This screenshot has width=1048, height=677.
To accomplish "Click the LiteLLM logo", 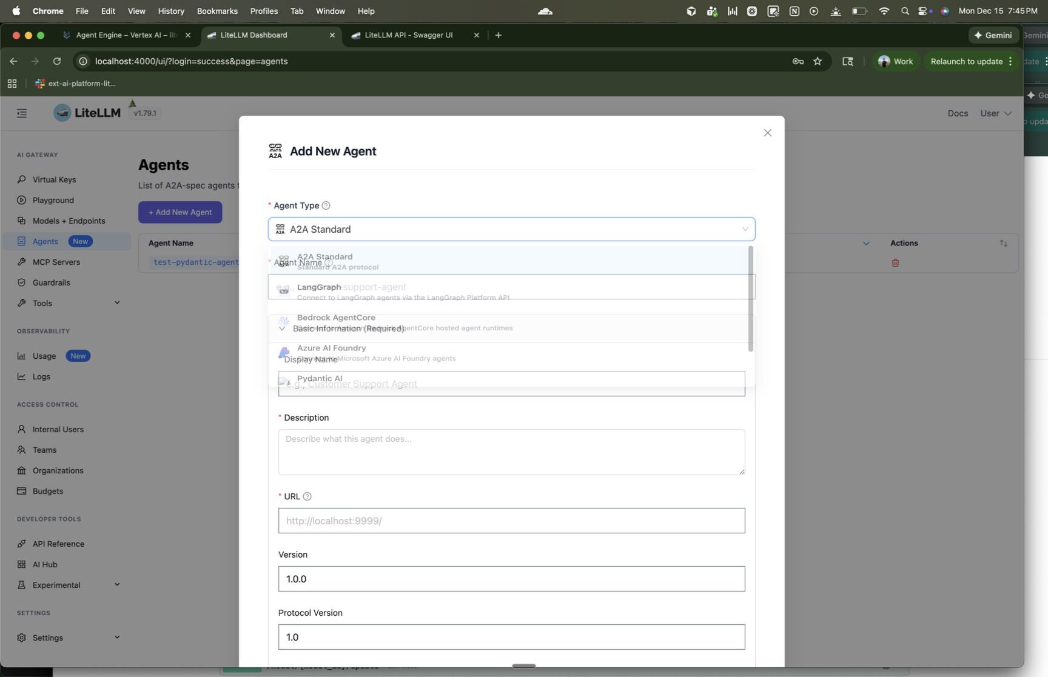I will click(87, 113).
